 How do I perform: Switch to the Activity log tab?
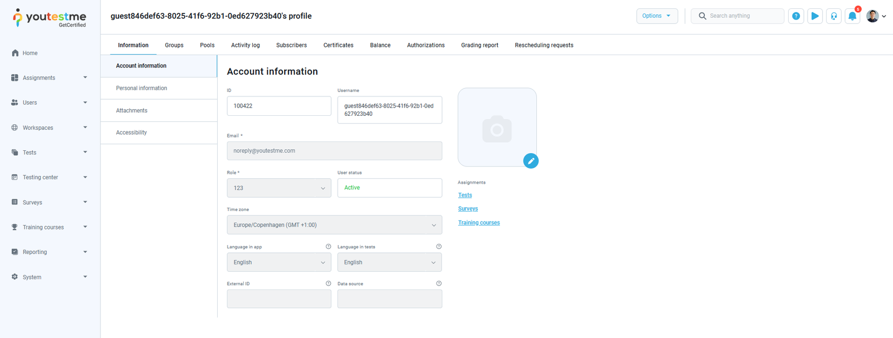click(245, 45)
